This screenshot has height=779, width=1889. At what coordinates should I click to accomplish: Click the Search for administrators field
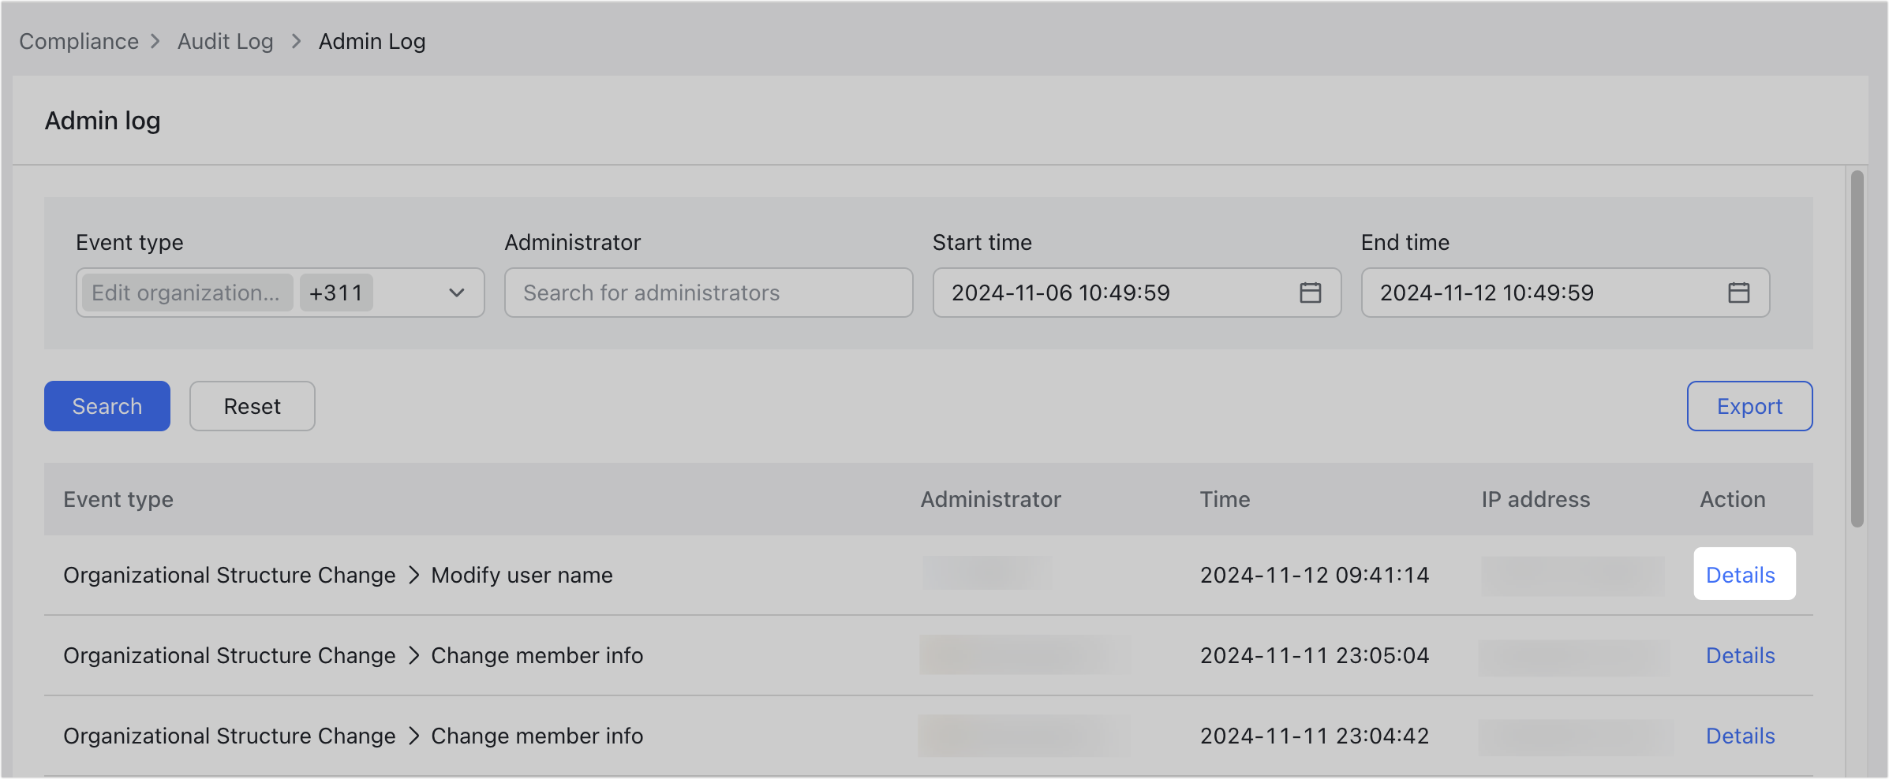[x=708, y=293]
